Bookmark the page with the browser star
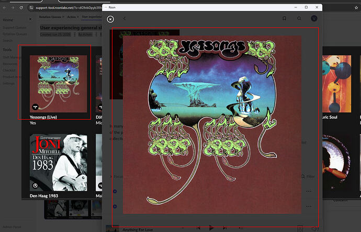 356,8
